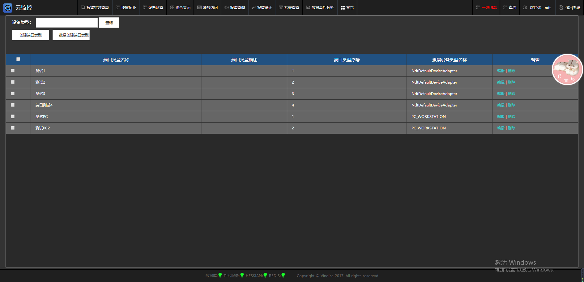The height and width of the screenshot is (282, 584).
Task: Click the floating hamster avatar
Action: click(567, 70)
